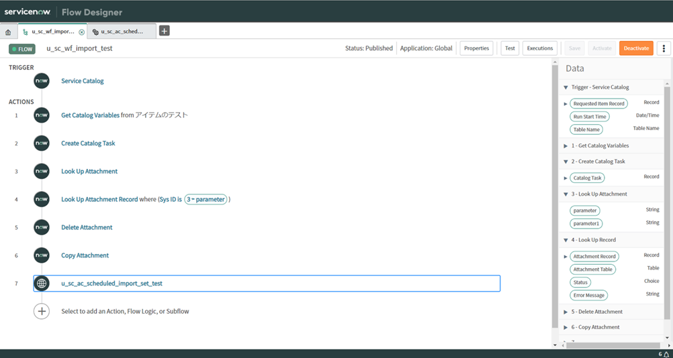This screenshot has width=673, height=358.
Task: Open the Copy Attachment action
Action: [x=85, y=255]
